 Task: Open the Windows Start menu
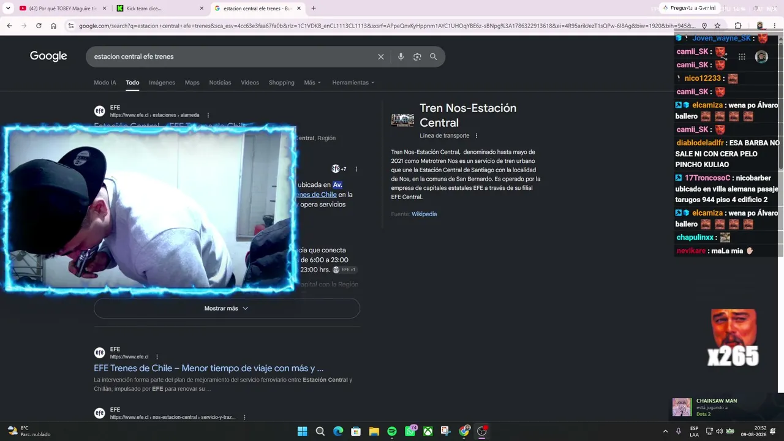tap(302, 431)
